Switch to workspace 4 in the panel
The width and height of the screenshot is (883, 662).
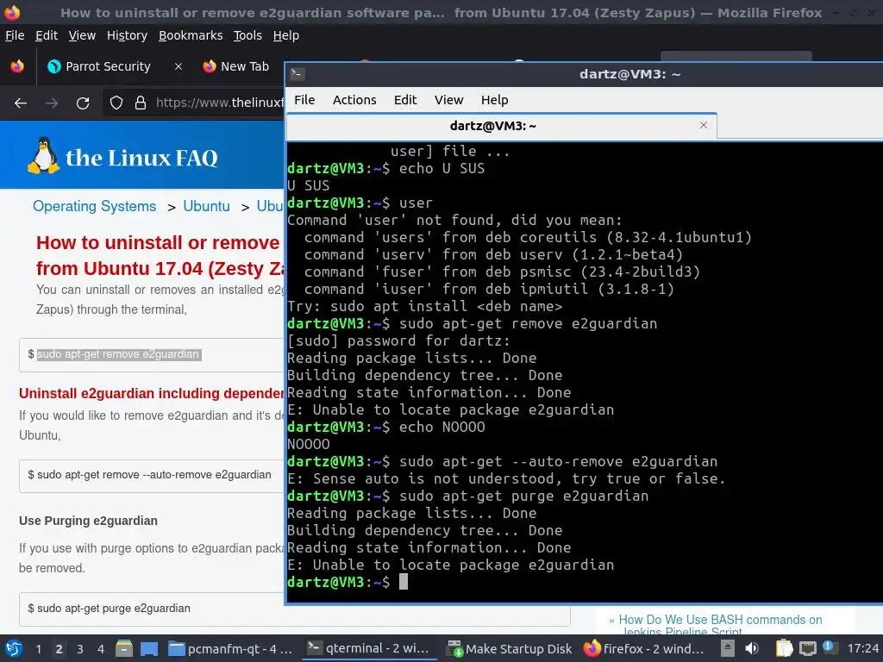(100, 649)
